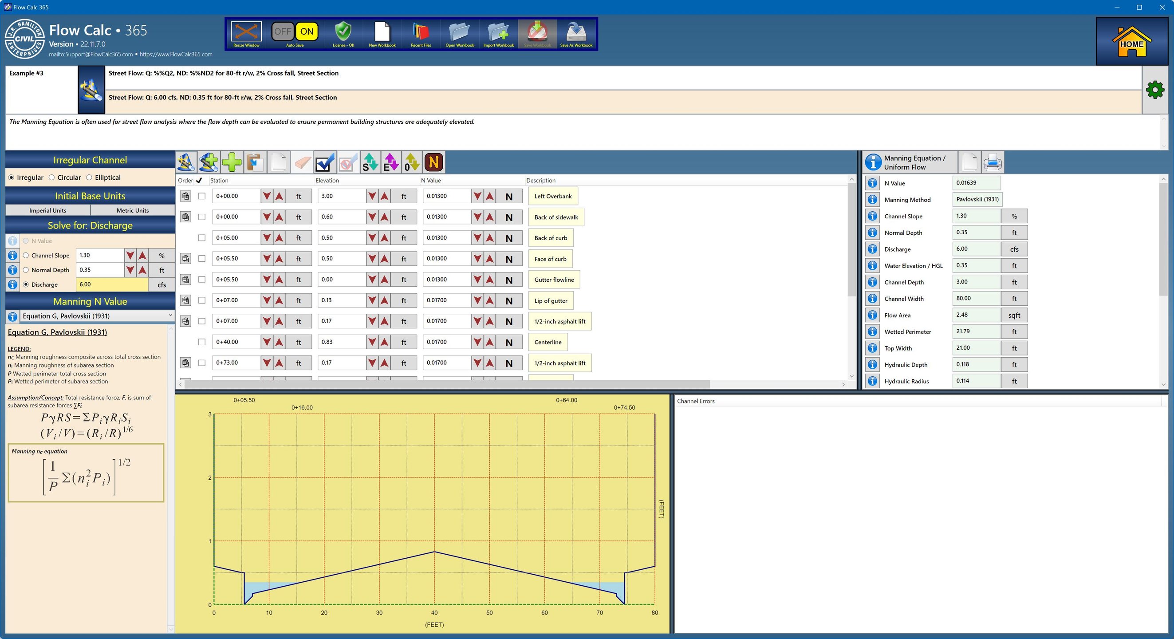
Task: Open settings with the green gear icon
Action: (x=1155, y=90)
